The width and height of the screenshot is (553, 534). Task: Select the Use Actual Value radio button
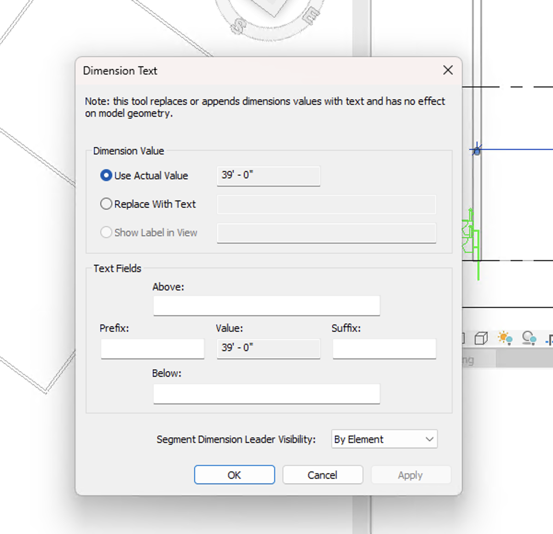[106, 175]
